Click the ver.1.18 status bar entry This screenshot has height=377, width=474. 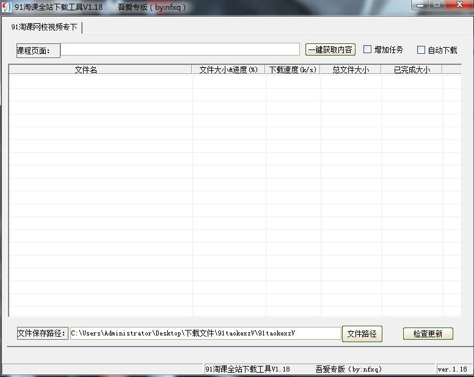tap(452, 369)
